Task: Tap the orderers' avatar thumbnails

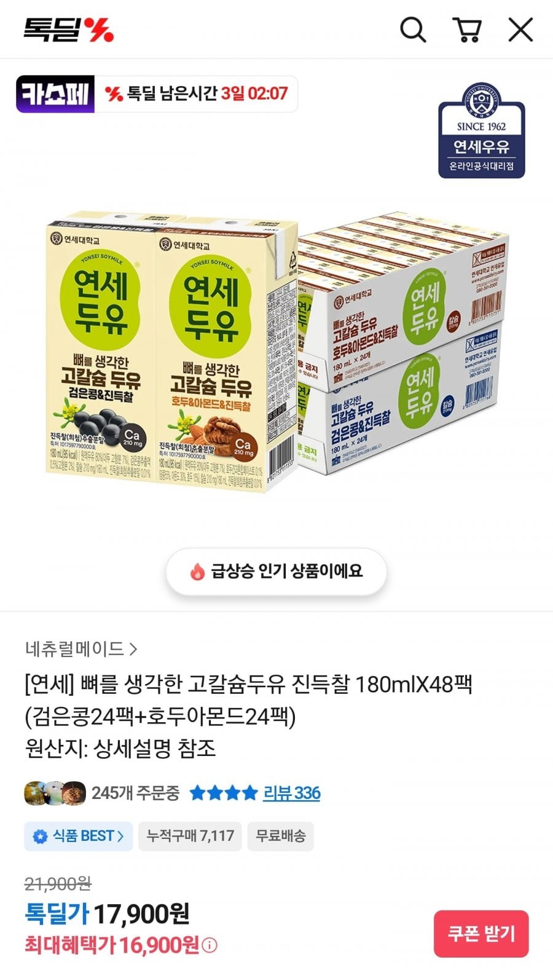Action: point(55,793)
